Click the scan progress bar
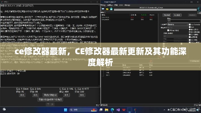This screenshot has height=113, width=201. click(155, 10)
